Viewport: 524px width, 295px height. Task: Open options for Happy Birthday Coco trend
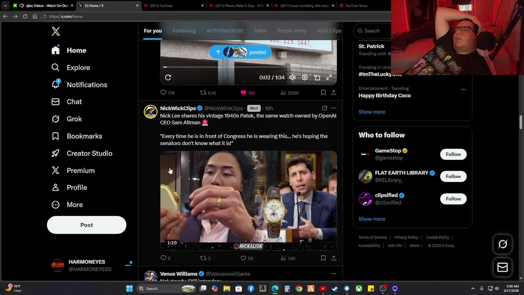click(x=463, y=89)
